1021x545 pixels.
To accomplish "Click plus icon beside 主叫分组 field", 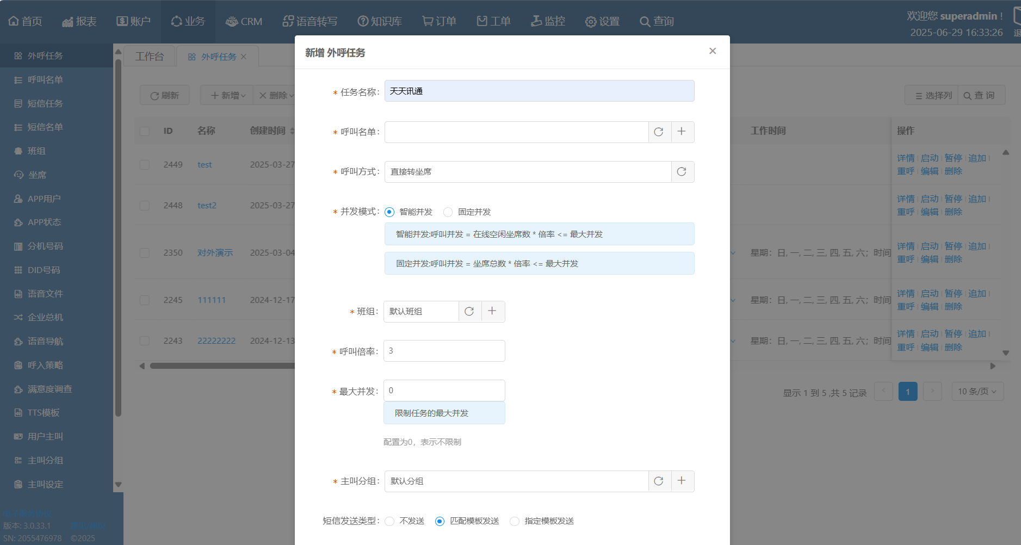I will pos(682,481).
